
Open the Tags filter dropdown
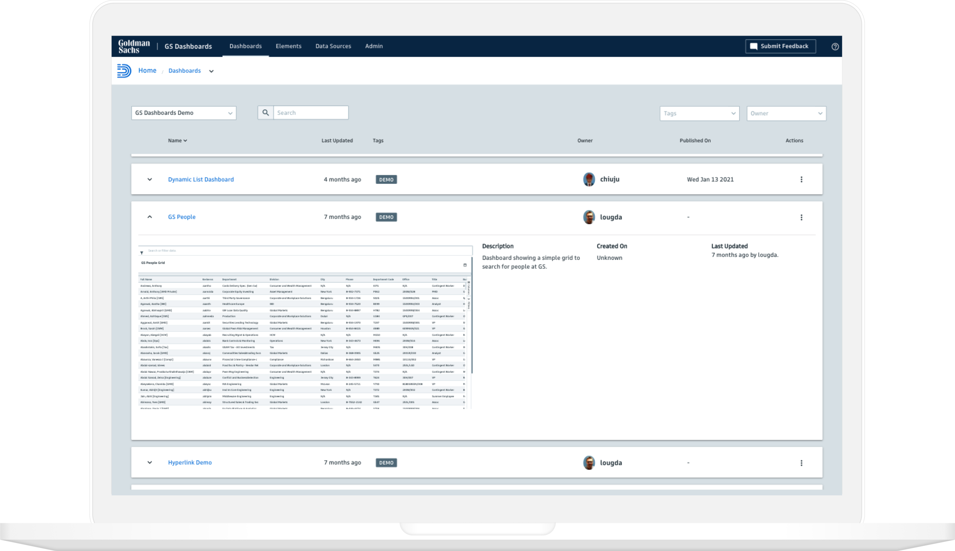click(x=699, y=113)
